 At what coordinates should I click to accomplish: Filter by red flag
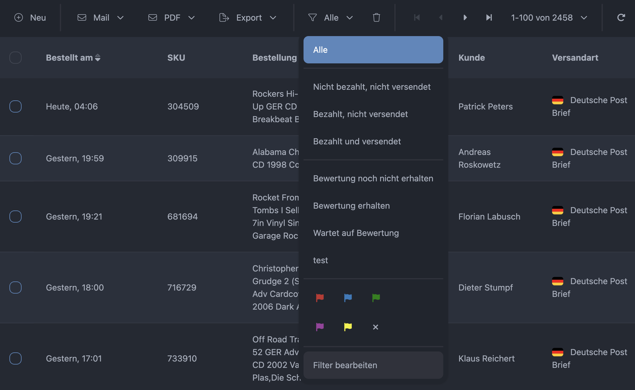pyautogui.click(x=320, y=298)
